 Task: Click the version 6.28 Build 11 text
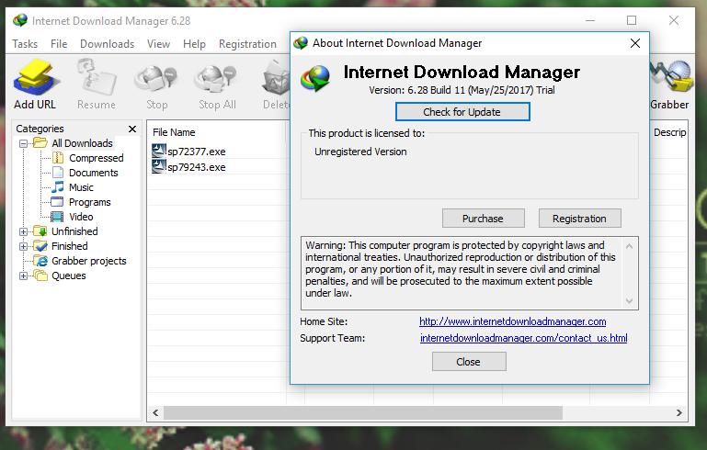pos(462,90)
